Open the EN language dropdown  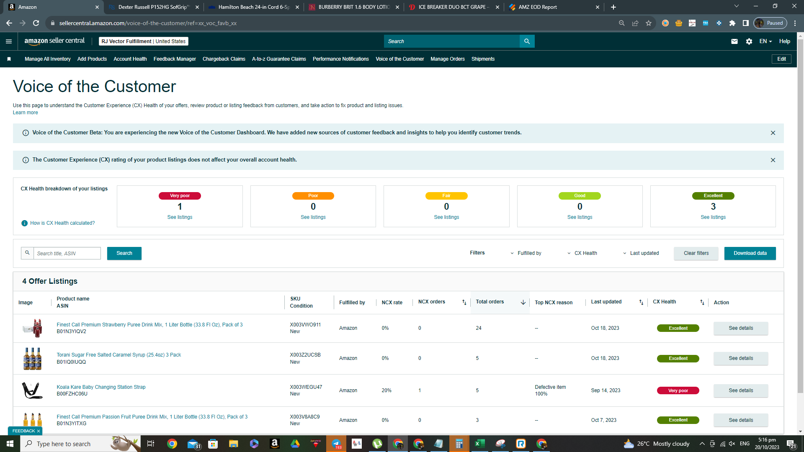(x=765, y=41)
